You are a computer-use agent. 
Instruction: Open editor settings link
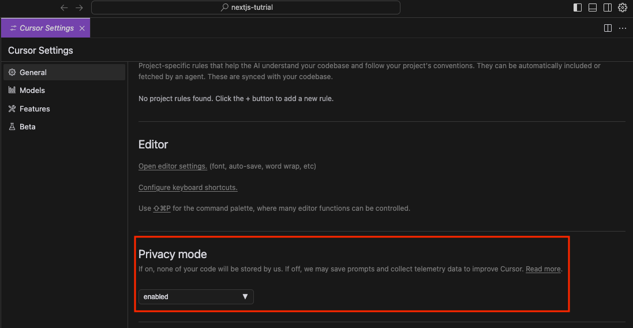point(173,166)
